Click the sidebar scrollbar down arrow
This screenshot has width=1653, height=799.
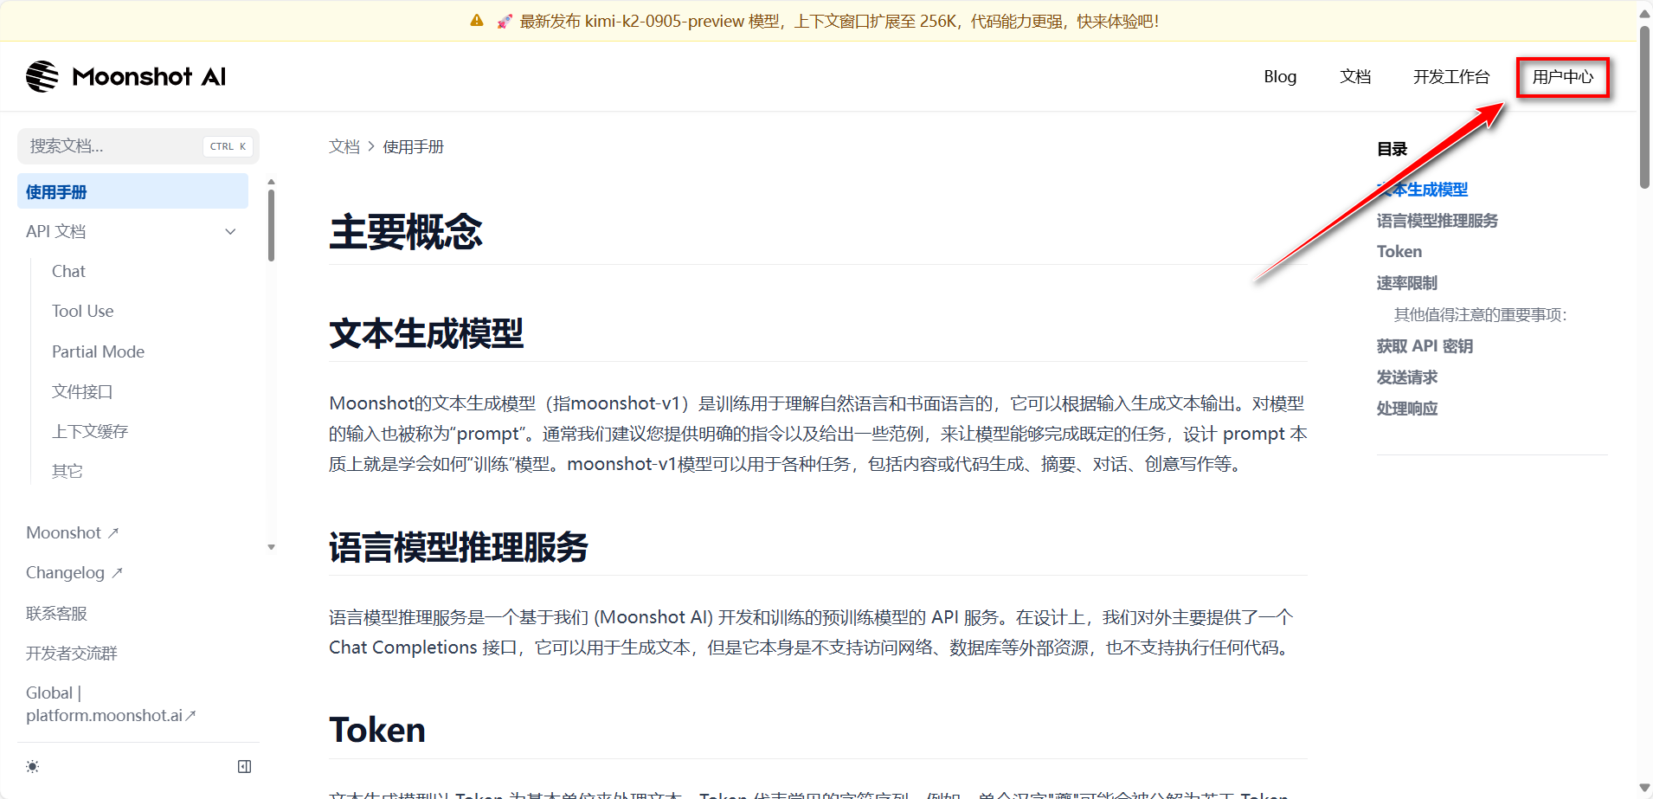point(271,547)
